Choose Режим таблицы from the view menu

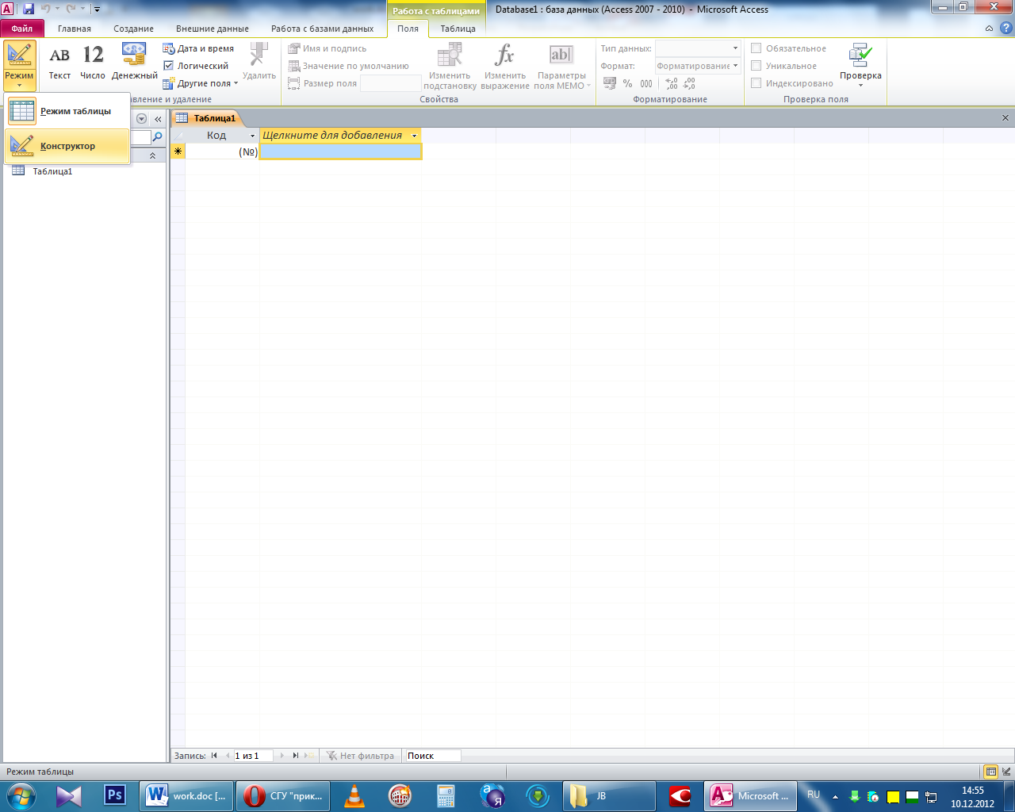pos(67,111)
